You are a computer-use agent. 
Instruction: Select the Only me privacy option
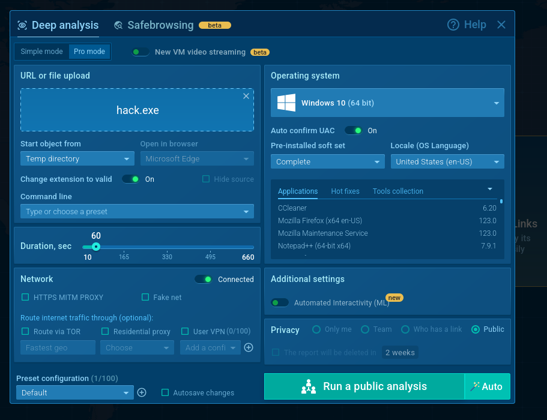coord(316,329)
